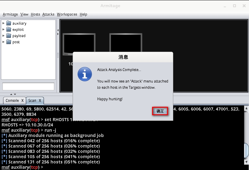
Task: Expand the post module tree node
Action: tap(3, 42)
